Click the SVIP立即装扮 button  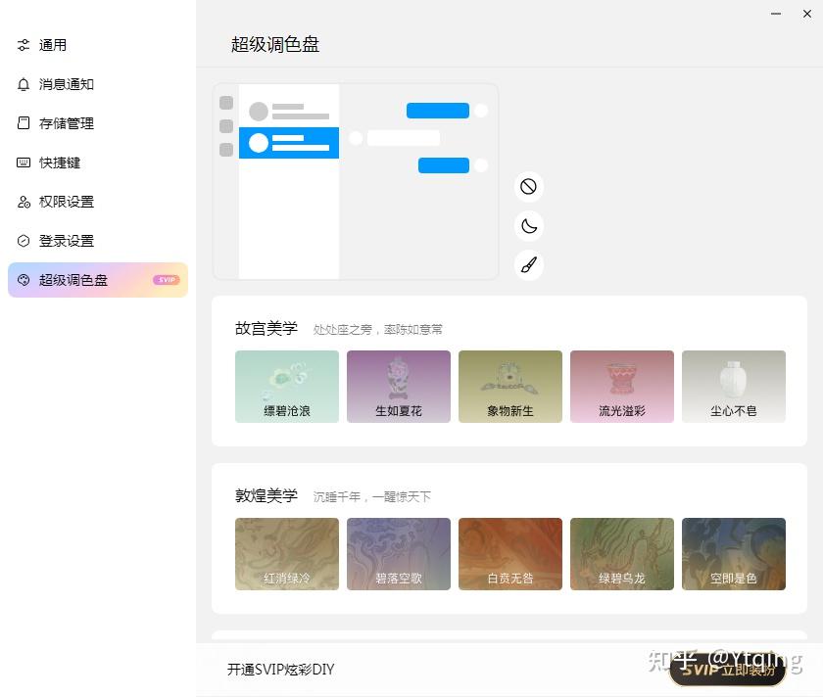(x=726, y=673)
